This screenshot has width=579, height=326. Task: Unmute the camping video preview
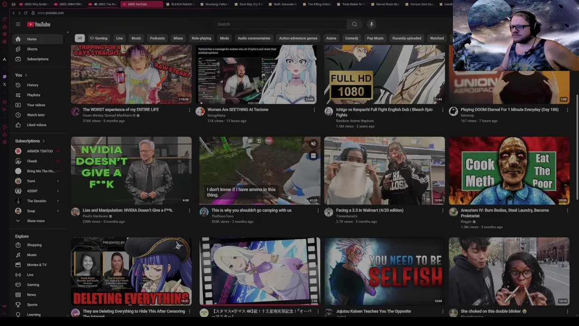(x=313, y=144)
